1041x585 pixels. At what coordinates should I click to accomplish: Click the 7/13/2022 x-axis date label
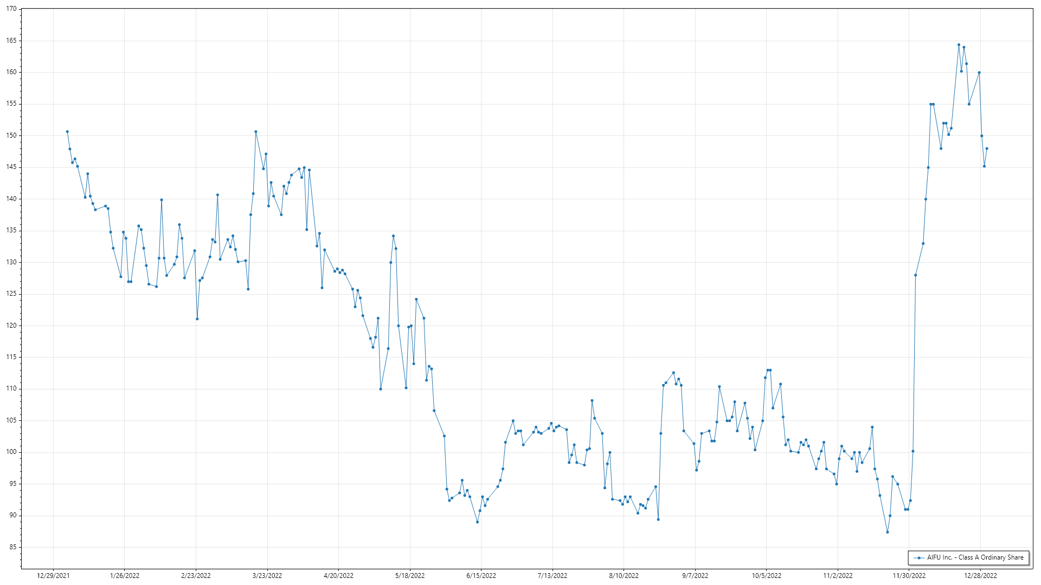click(x=552, y=576)
